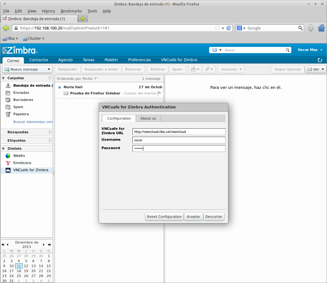
Task: Click the Password input field
Action: click(179, 148)
